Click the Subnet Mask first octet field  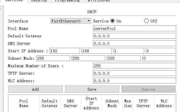pos(53,58)
